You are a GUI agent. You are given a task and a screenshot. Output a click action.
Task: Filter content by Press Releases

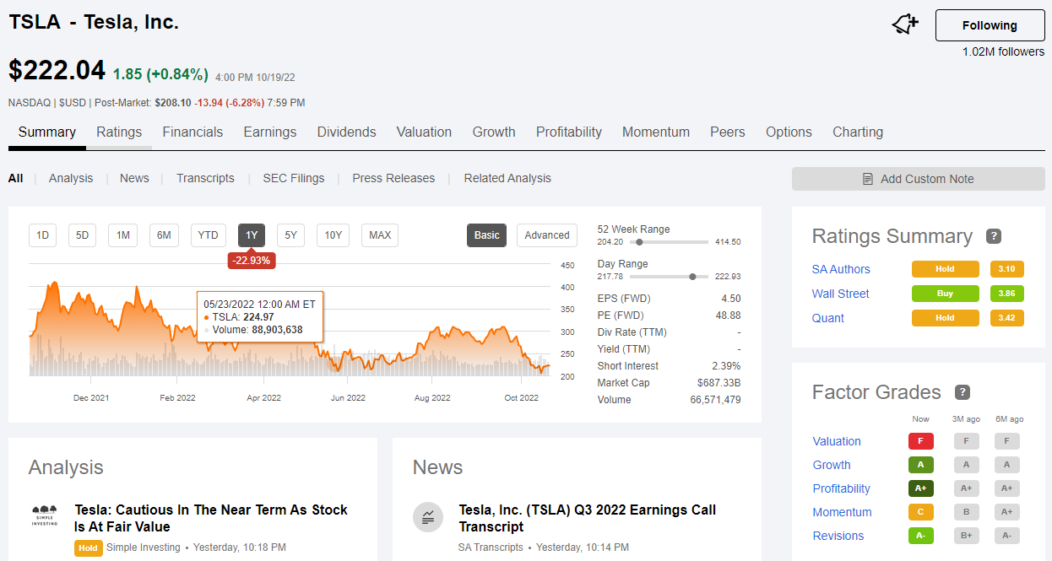pyautogui.click(x=393, y=178)
